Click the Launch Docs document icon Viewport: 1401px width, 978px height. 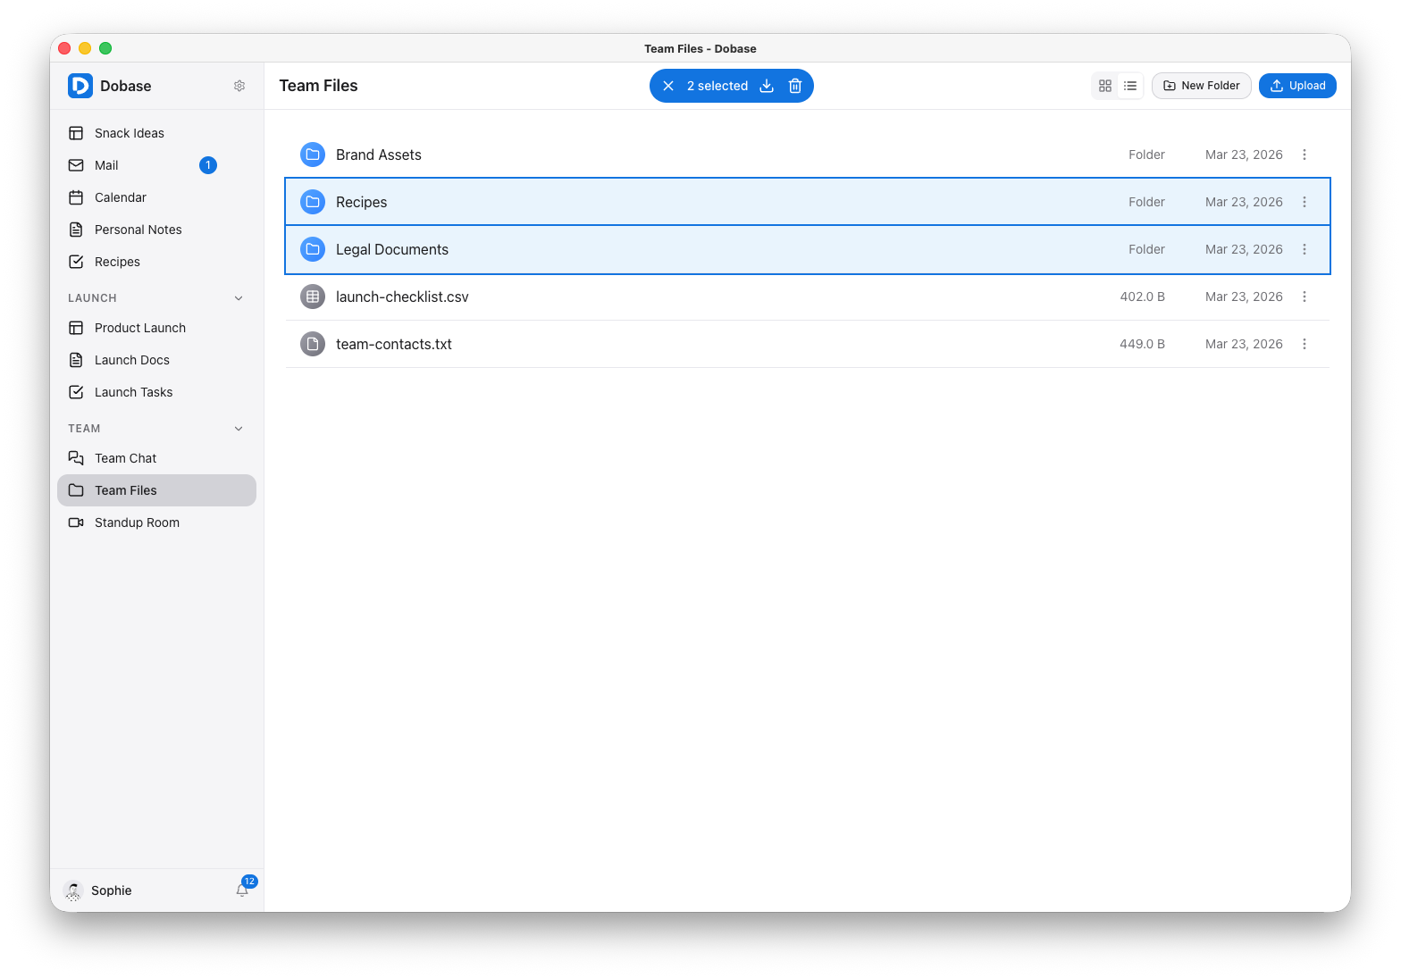coord(76,360)
